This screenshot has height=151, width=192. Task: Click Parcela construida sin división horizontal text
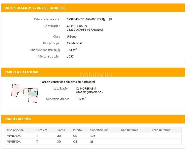(x=68, y=82)
